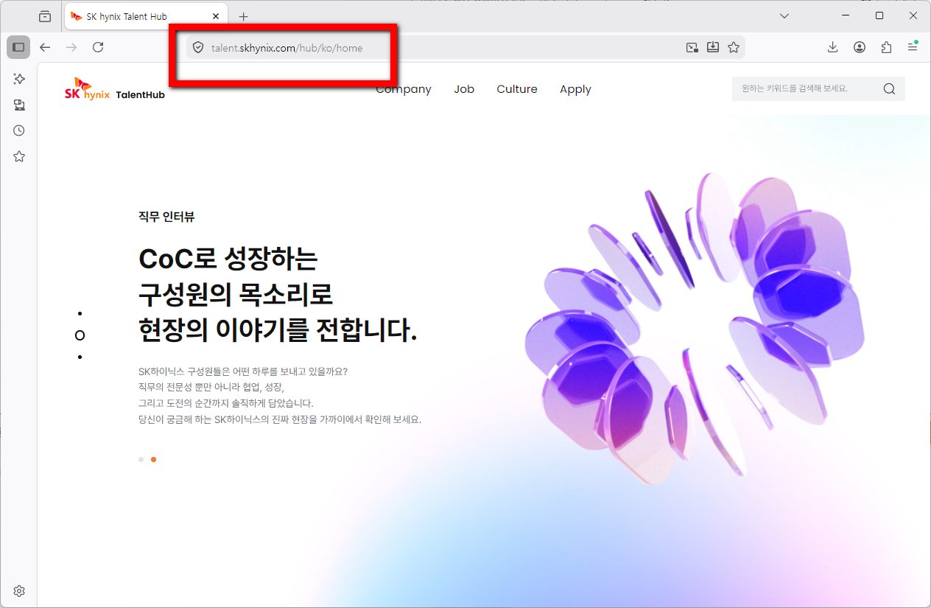The width and height of the screenshot is (931, 608).
Task: Open sidebar settings gear icon
Action: pyautogui.click(x=19, y=591)
